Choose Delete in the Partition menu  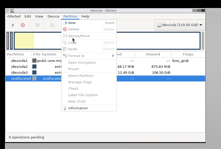(x=89, y=29)
